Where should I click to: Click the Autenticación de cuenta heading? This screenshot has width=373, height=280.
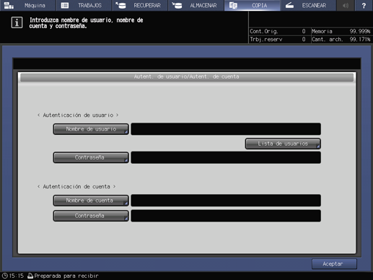pos(76,187)
